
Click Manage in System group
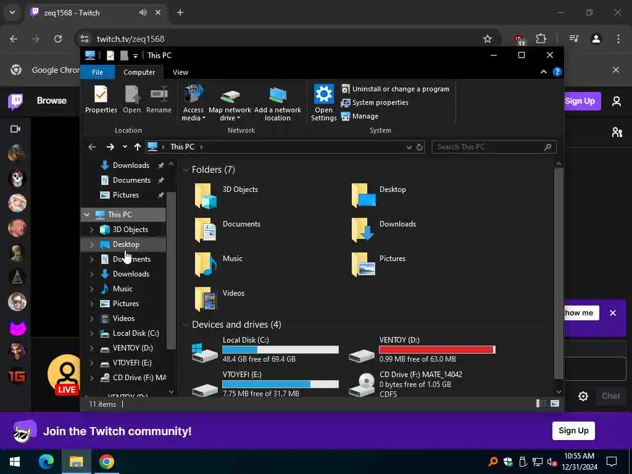pyautogui.click(x=360, y=116)
